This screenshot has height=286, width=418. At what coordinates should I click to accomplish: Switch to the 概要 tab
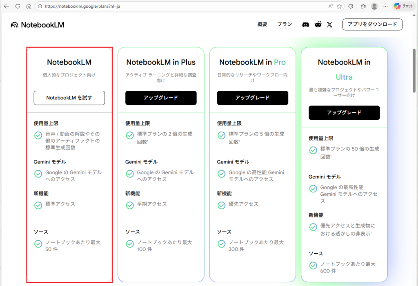(x=262, y=25)
